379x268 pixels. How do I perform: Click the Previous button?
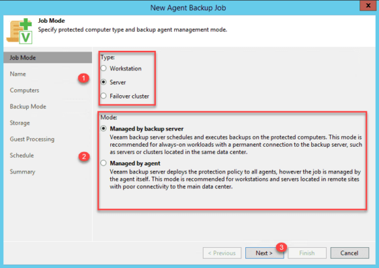pyautogui.click(x=222, y=253)
